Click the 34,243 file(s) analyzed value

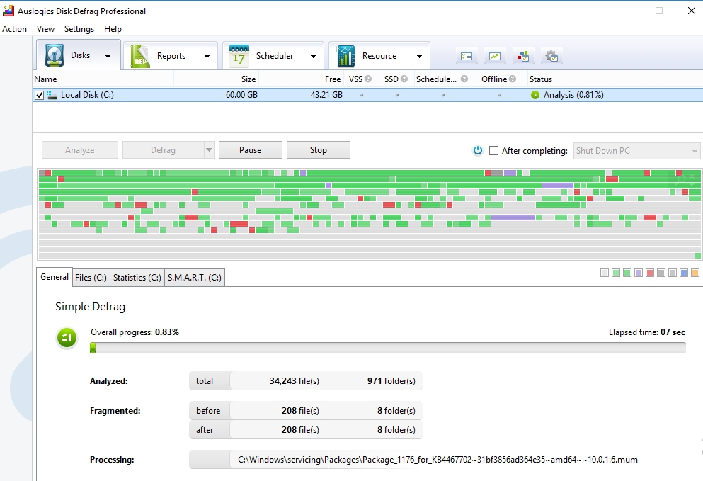point(294,381)
